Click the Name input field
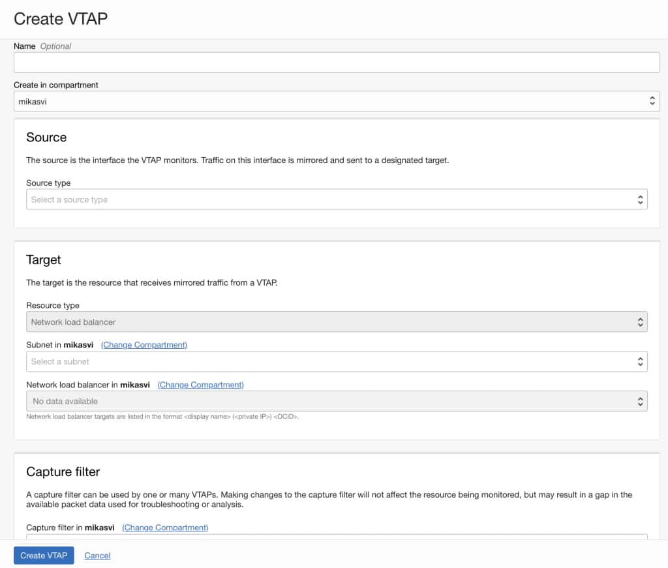 (326, 61)
